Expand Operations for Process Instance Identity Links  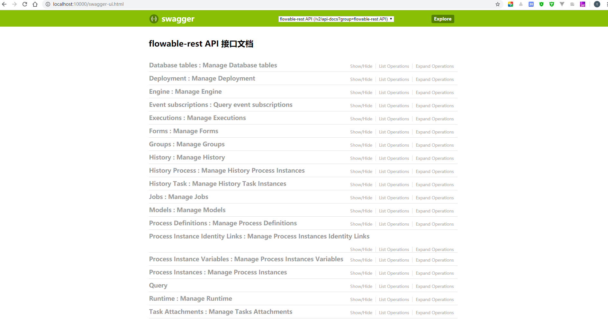[435, 249]
